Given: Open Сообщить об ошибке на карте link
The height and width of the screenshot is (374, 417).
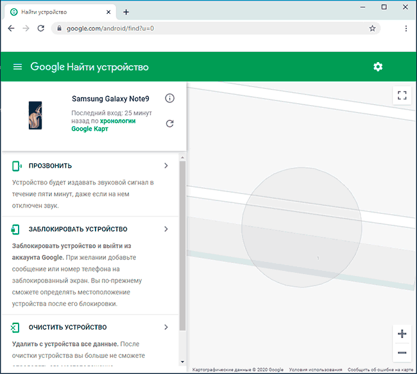Looking at the screenshot, I should 380,370.
